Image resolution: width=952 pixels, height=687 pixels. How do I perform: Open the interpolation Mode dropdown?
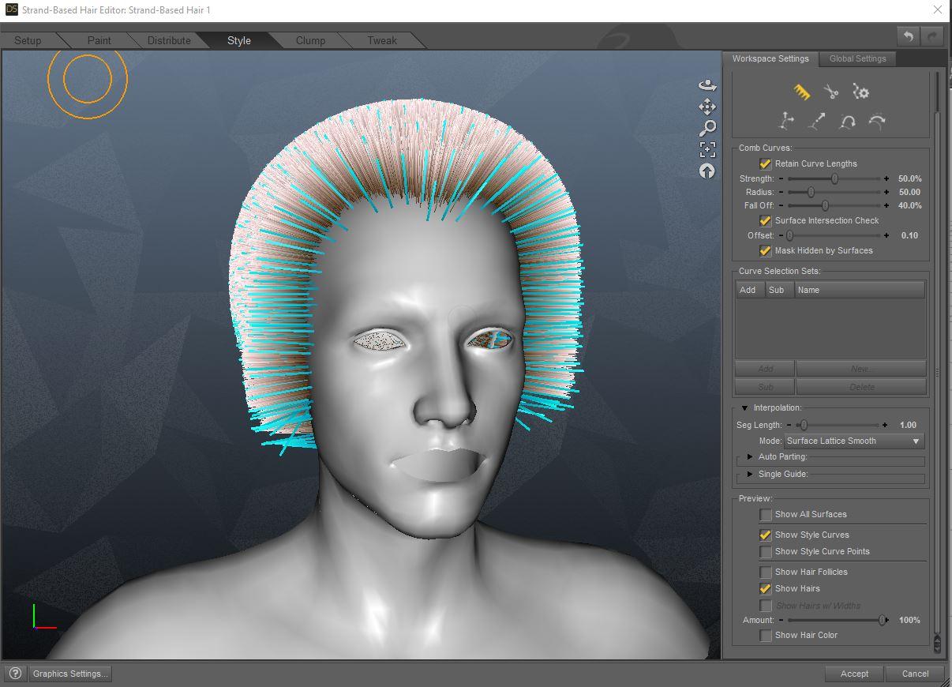[853, 441]
